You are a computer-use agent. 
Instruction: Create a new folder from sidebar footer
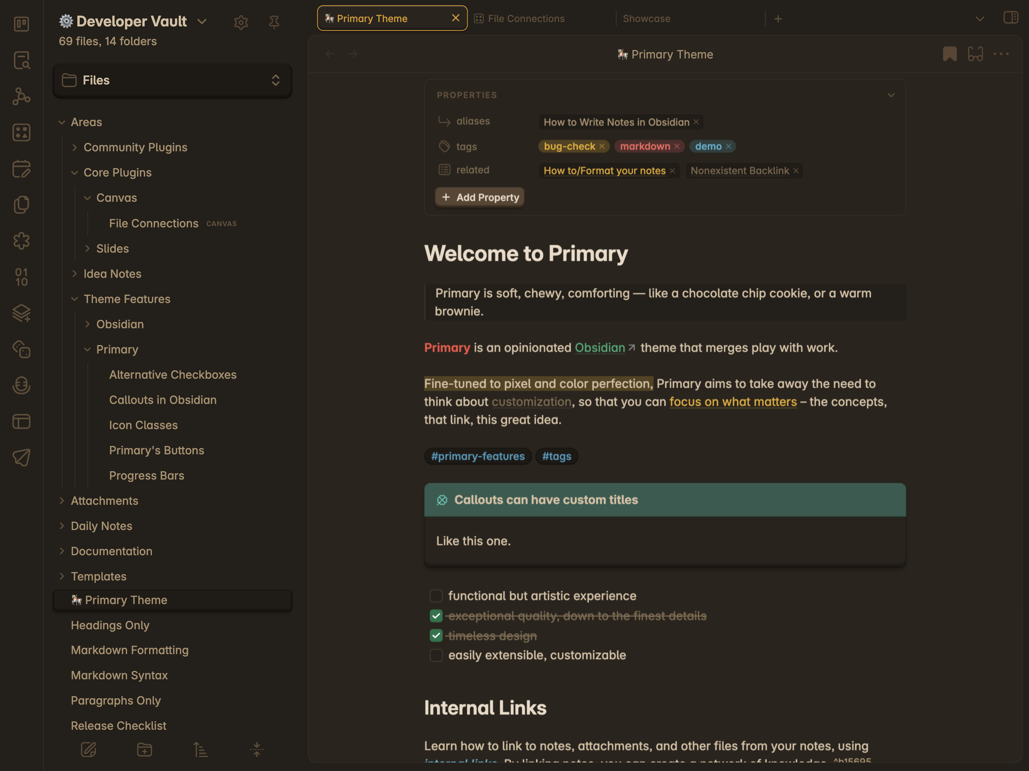145,749
